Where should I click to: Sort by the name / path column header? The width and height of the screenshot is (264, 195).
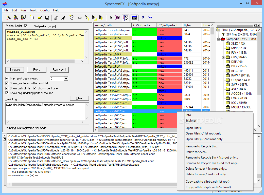tap(112, 25)
